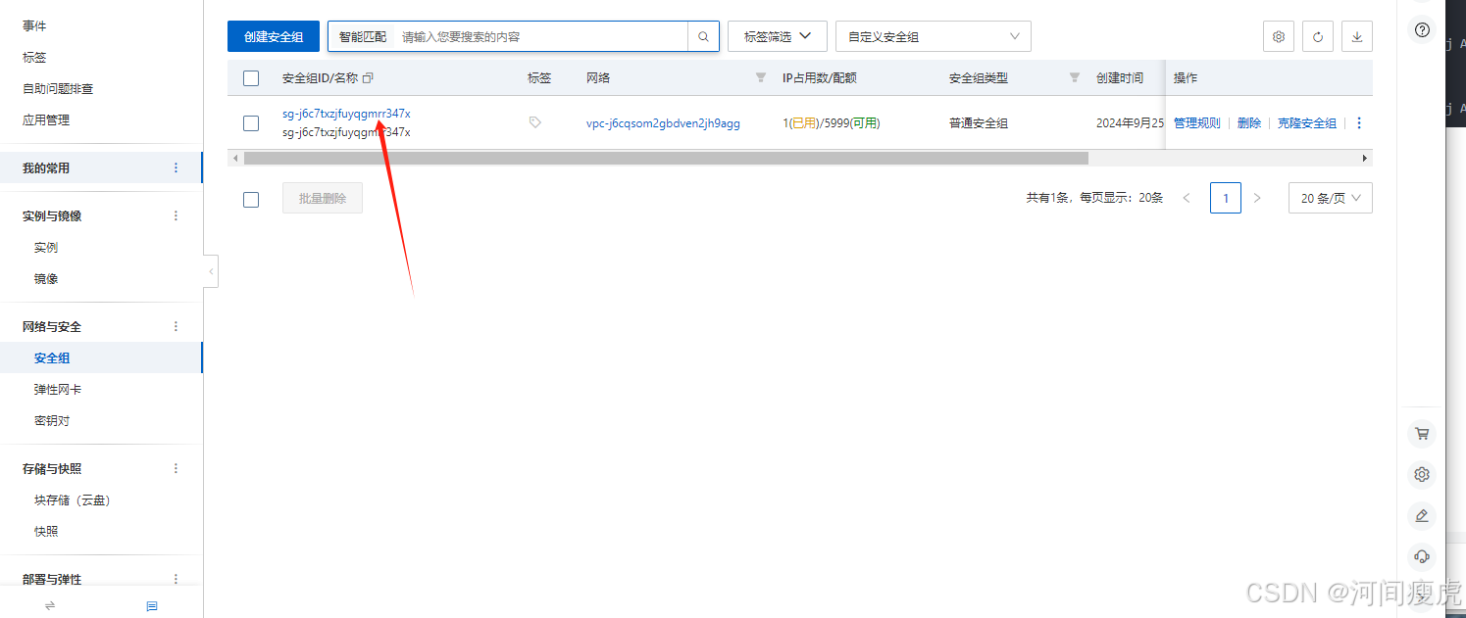This screenshot has width=1466, height=618.
Task: Tick the select-all checkbox in table header
Action: coord(251,78)
